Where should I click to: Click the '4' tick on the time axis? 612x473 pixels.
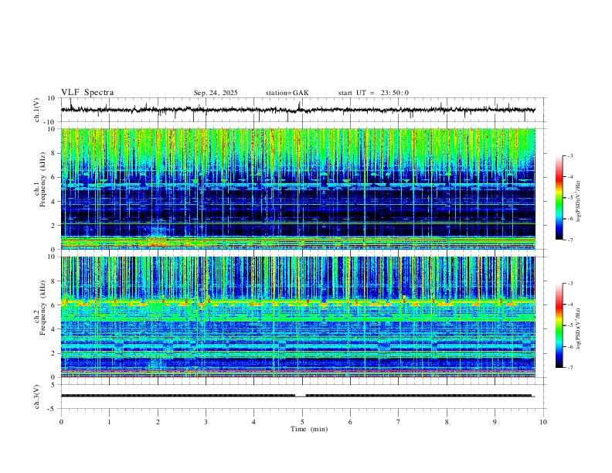pos(253,422)
